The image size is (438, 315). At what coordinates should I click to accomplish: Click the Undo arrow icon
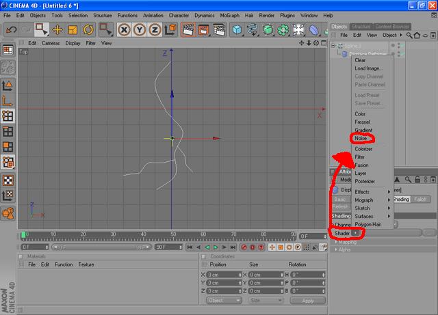(11, 29)
